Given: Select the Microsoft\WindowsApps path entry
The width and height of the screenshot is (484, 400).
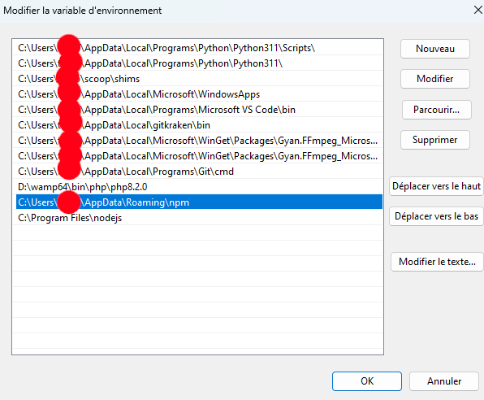Looking at the screenshot, I should click(x=197, y=94).
